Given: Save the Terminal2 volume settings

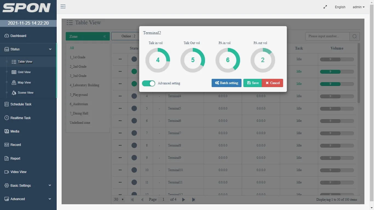Looking at the screenshot, I should pos(253,83).
